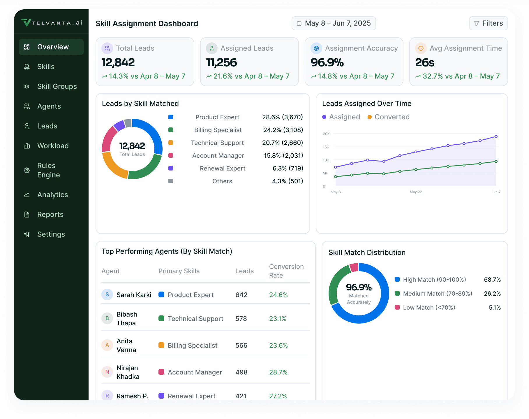Screen dimensions: 529x419
Task: Open the Workload menu item
Action: (x=51, y=146)
